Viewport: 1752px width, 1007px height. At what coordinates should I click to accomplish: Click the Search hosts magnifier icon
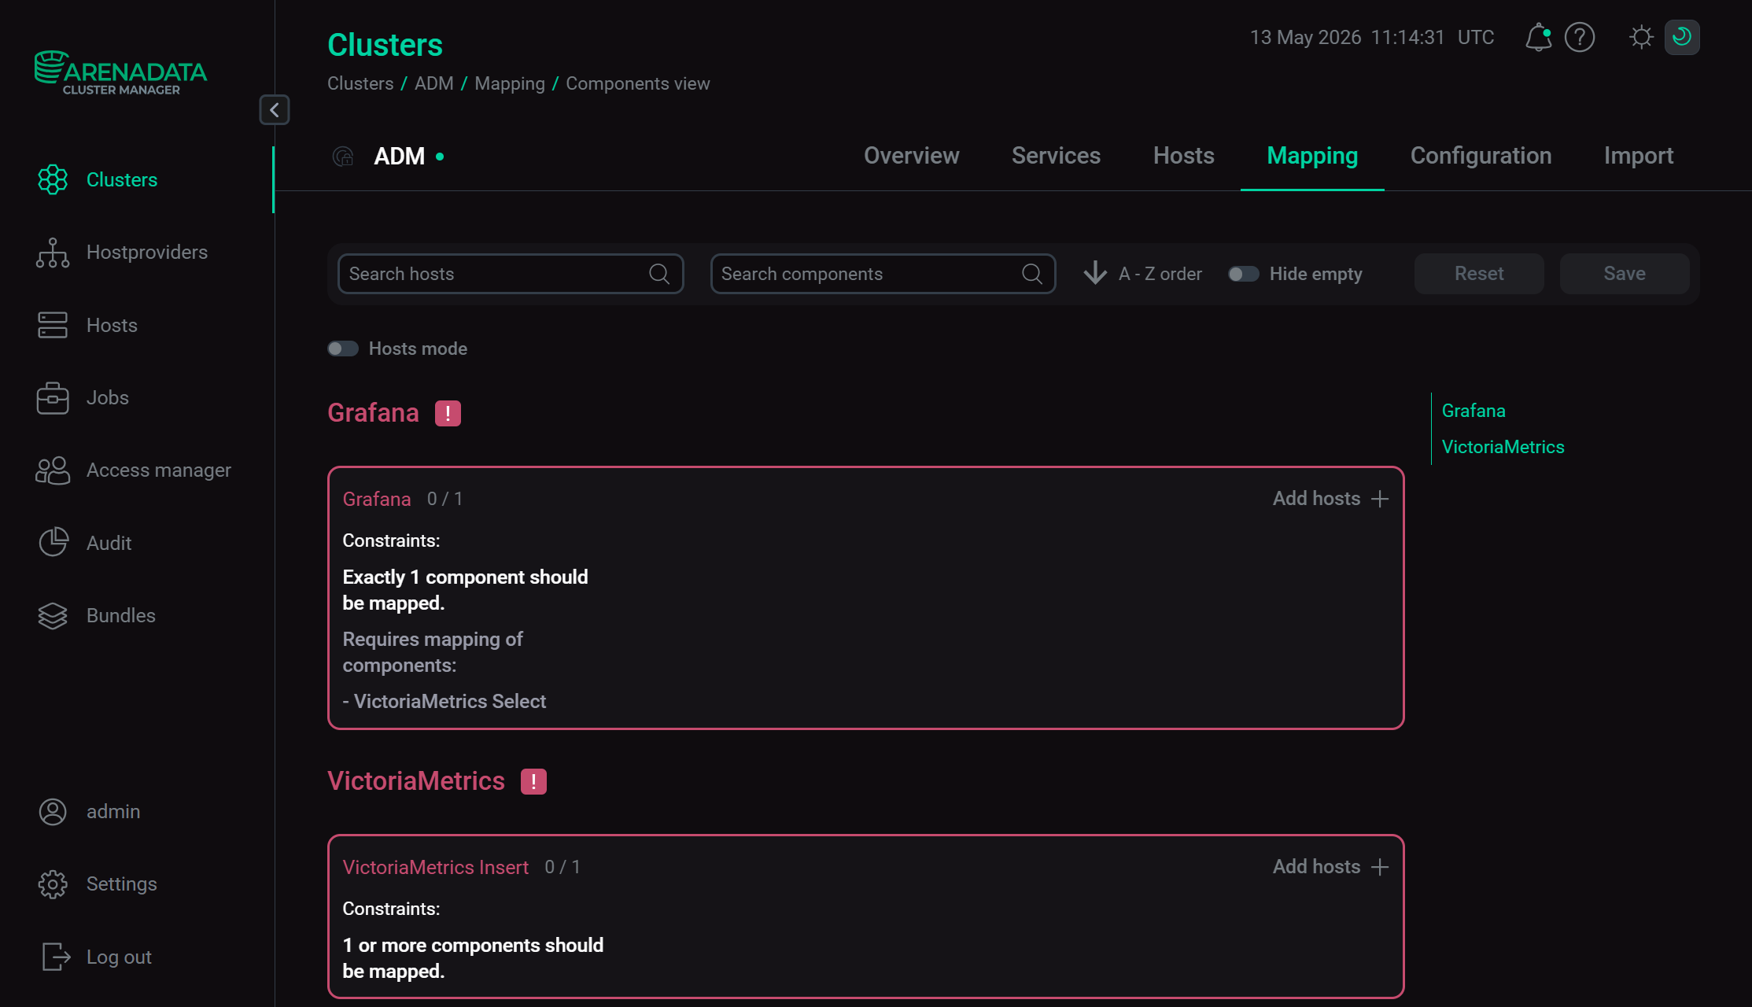pos(659,274)
